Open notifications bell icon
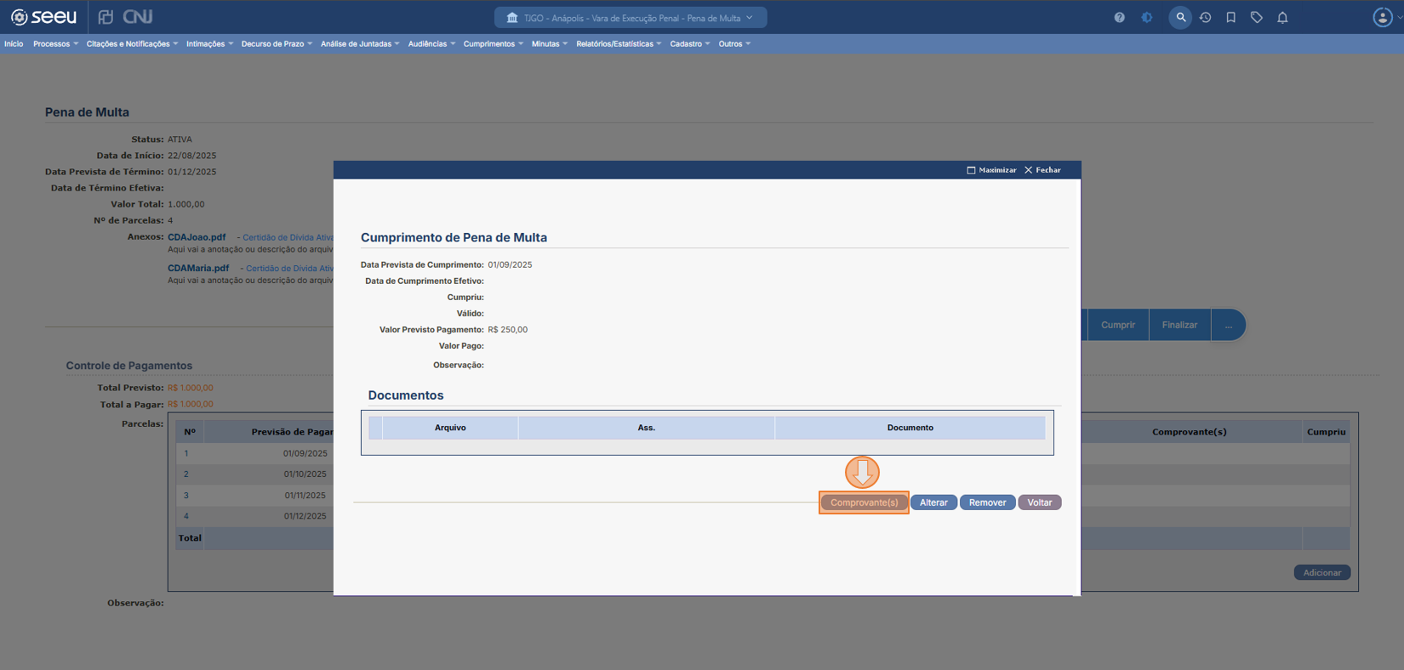 [1283, 17]
